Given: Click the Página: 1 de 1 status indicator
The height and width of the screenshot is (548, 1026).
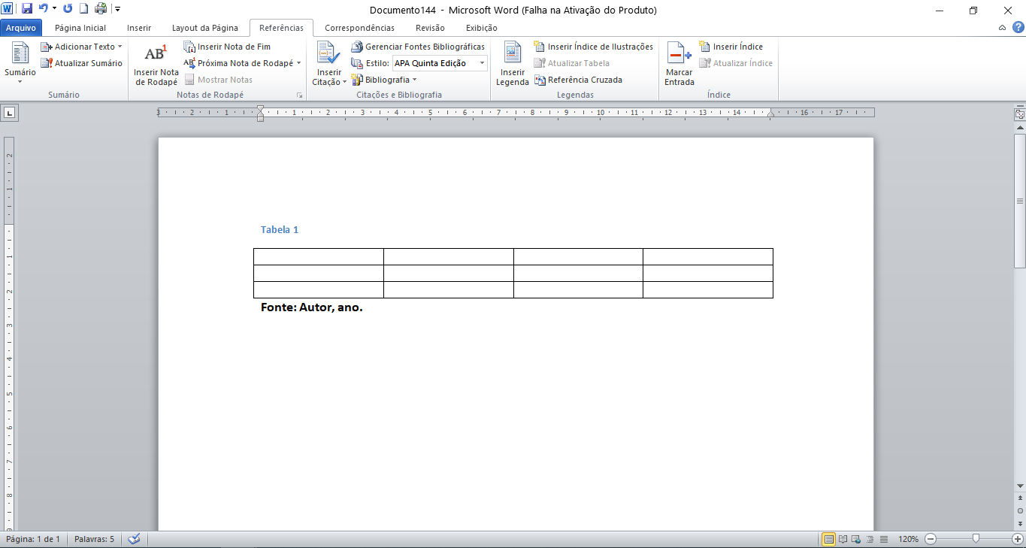Looking at the screenshot, I should pyautogui.click(x=33, y=539).
